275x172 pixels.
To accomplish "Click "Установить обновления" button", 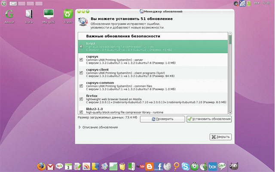I will click(209, 119).
